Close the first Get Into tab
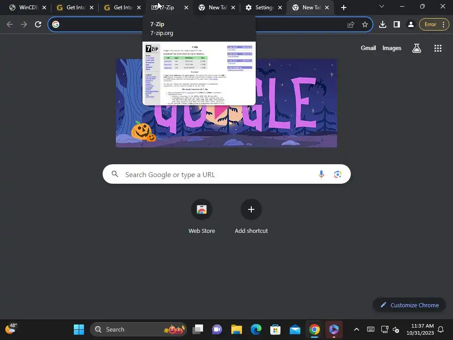Screen dimensions: 453x340 click(91, 8)
